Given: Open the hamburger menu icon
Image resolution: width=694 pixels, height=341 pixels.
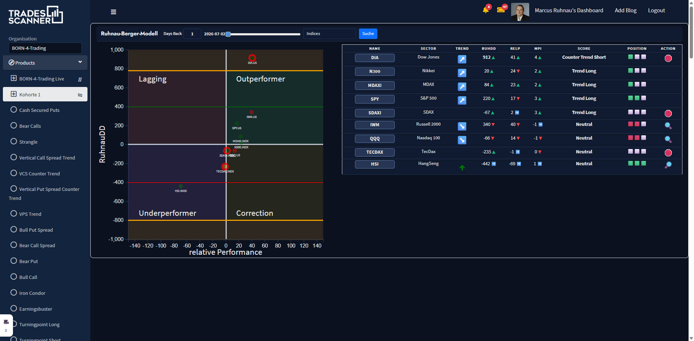Looking at the screenshot, I should click(113, 12).
